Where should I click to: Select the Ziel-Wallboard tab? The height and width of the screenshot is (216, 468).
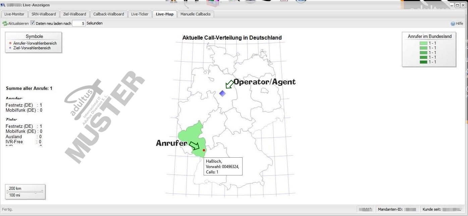(74, 14)
